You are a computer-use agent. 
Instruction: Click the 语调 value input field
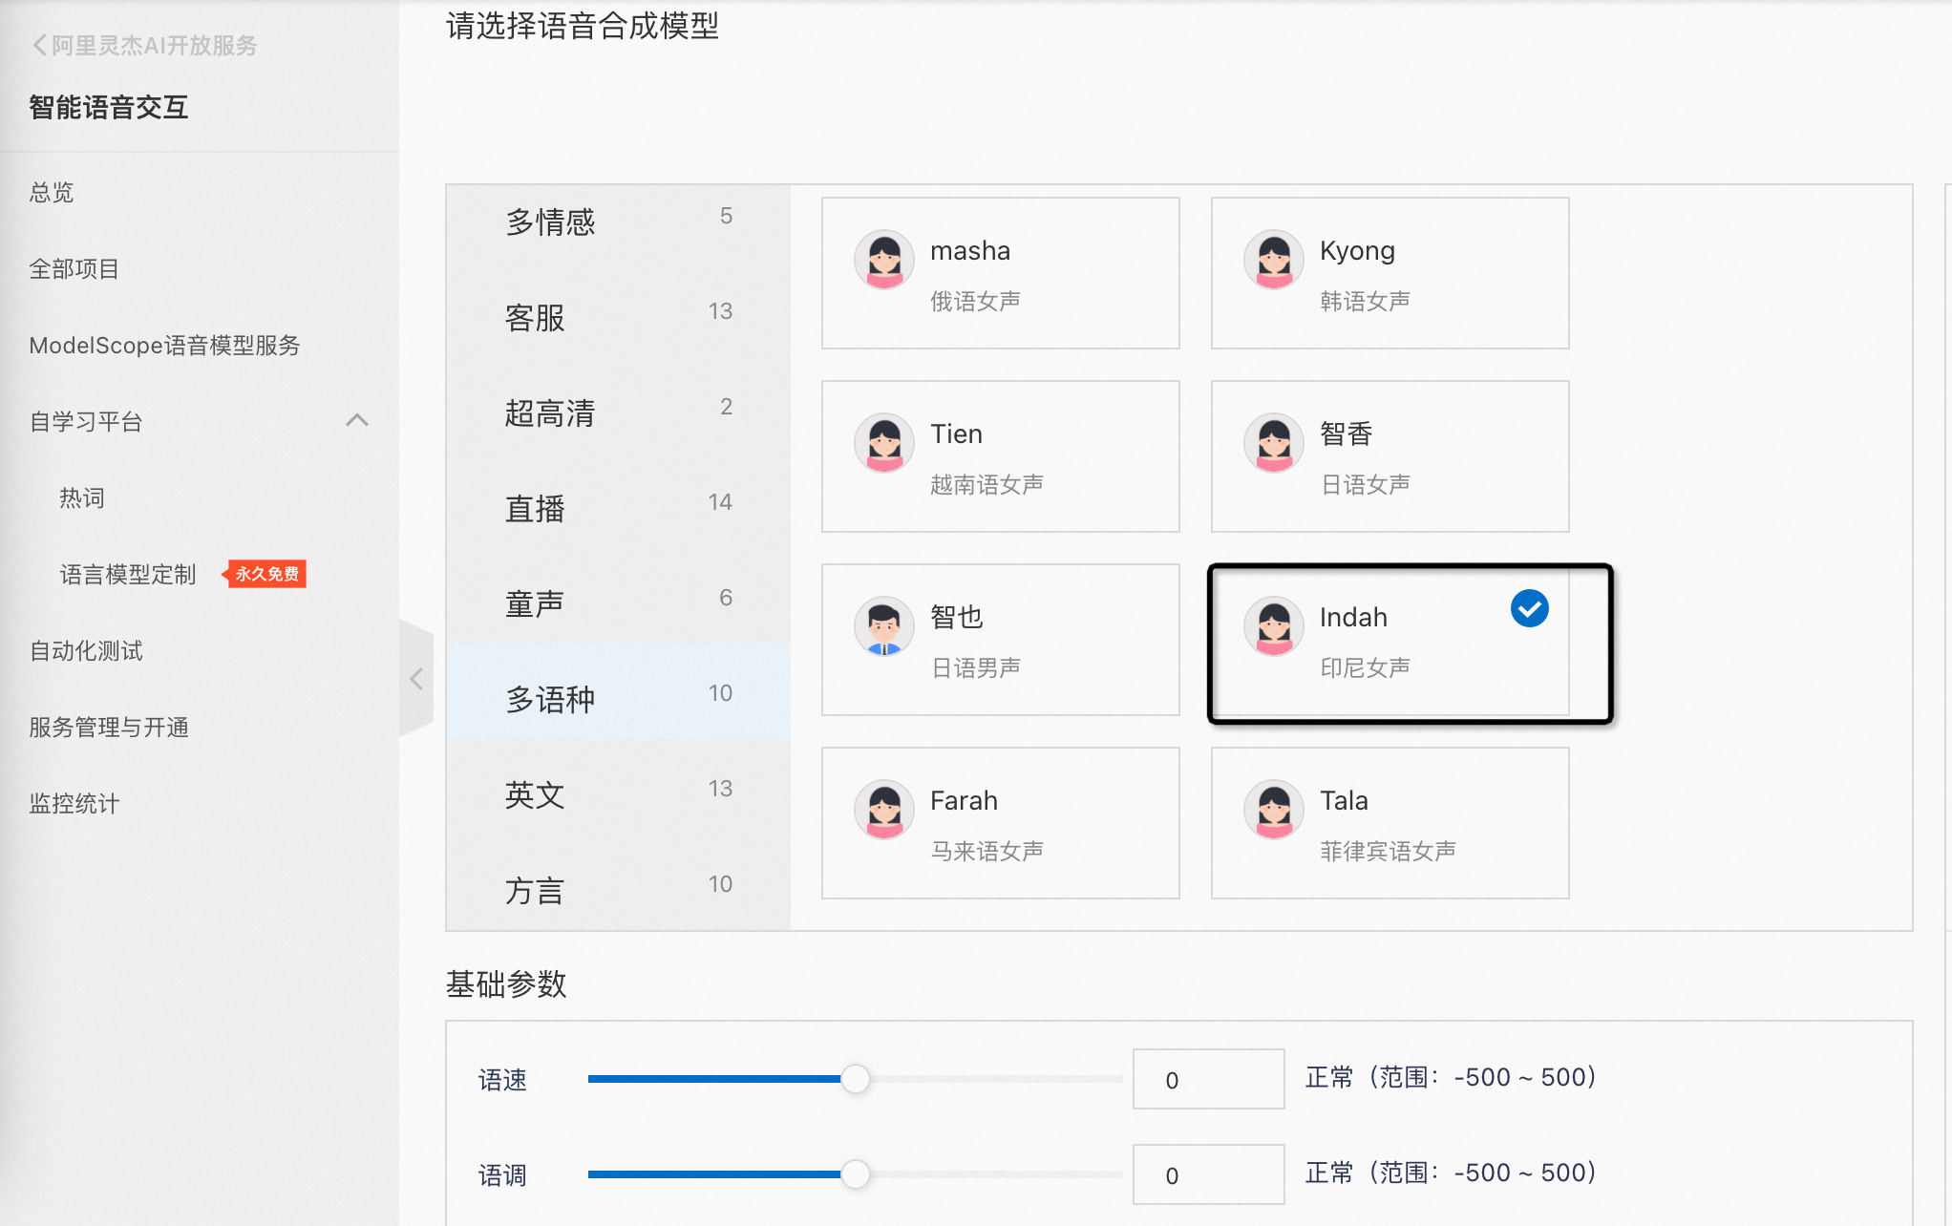pyautogui.click(x=1208, y=1174)
